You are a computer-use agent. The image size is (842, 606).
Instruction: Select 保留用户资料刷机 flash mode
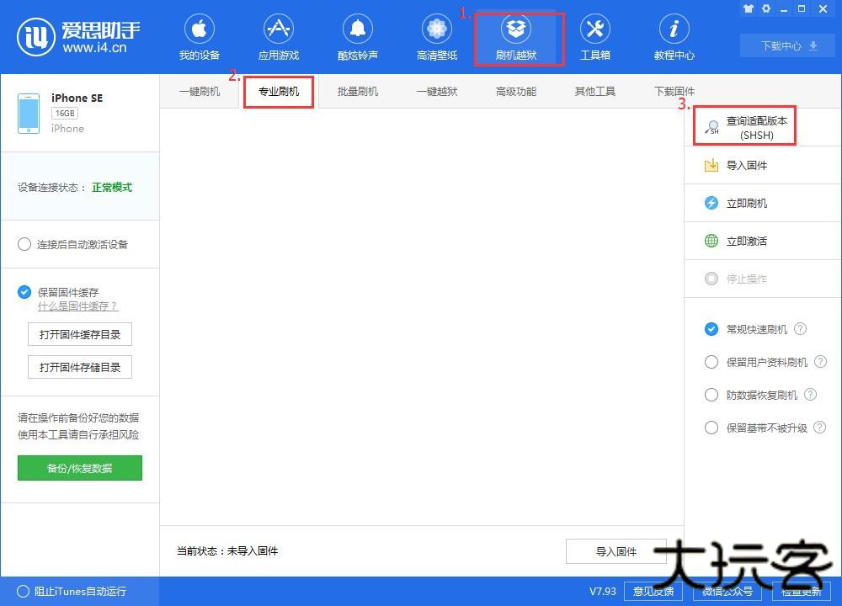point(711,362)
